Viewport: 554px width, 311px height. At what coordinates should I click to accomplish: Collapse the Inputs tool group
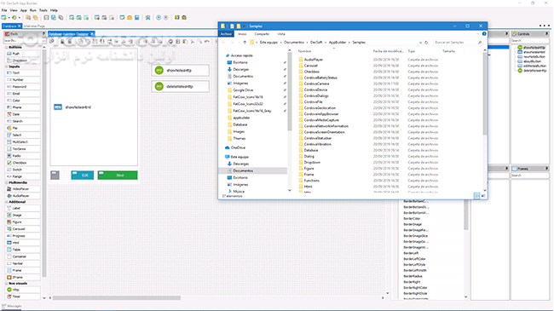click(6, 66)
